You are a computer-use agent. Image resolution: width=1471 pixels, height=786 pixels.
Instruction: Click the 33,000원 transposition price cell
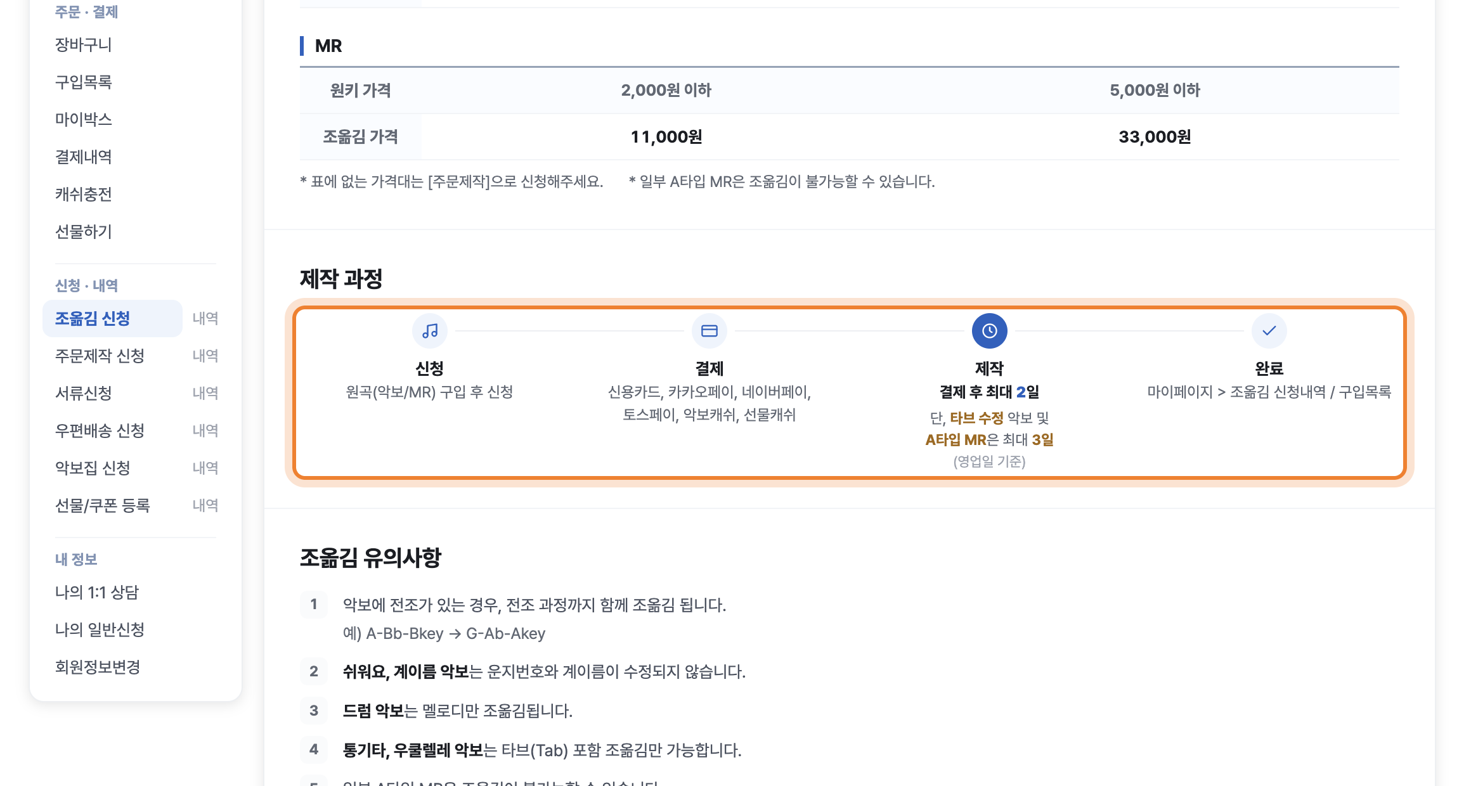(x=1155, y=137)
